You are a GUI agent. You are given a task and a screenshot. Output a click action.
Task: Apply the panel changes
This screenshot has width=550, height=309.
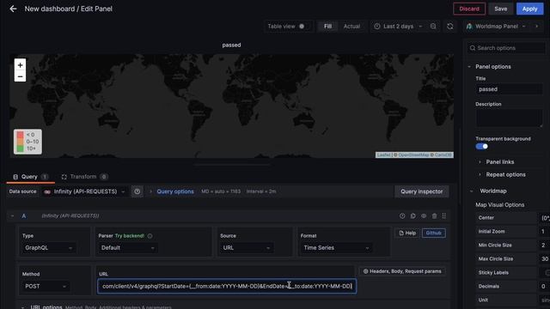[x=529, y=9]
